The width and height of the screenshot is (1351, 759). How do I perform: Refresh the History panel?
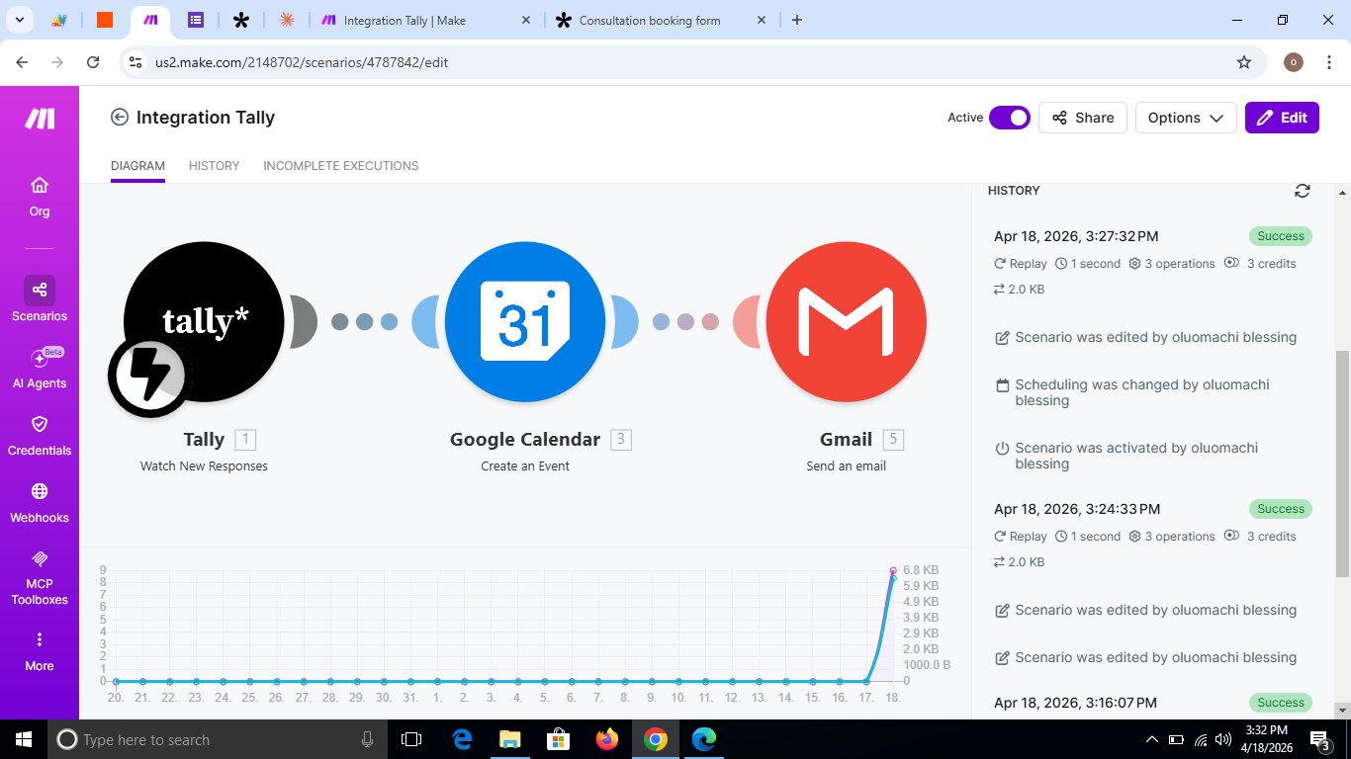tap(1302, 191)
